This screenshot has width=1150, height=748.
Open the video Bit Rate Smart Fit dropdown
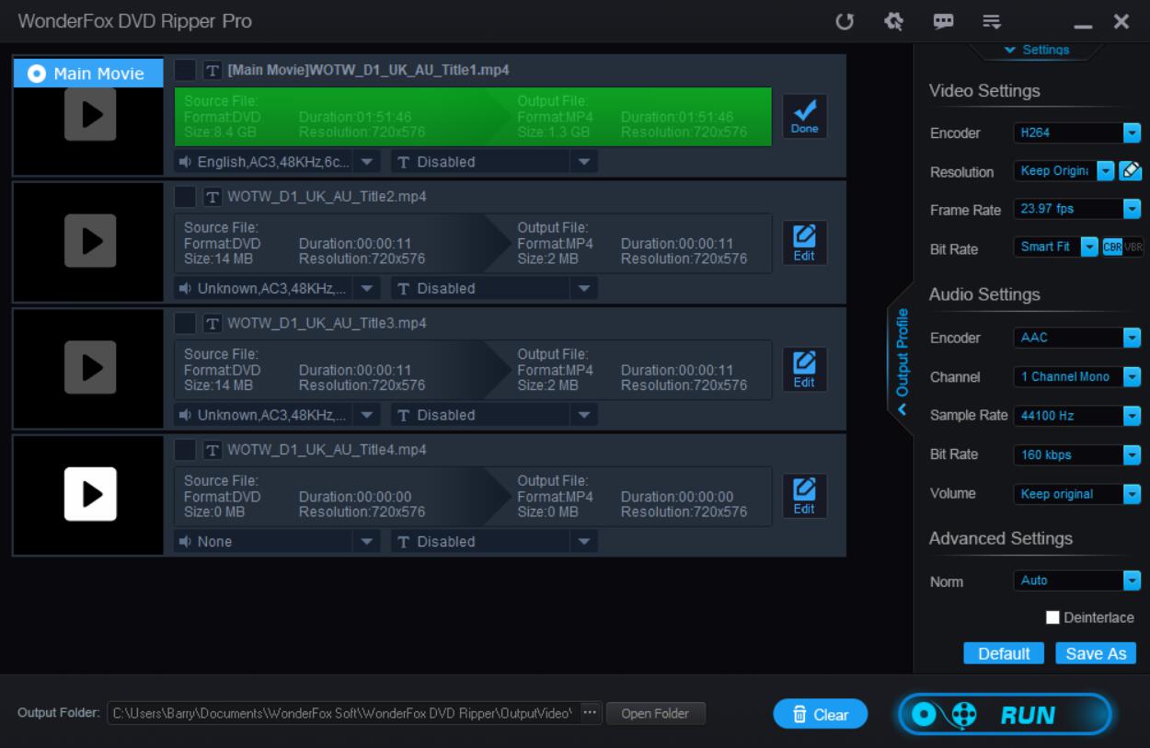click(x=1056, y=248)
